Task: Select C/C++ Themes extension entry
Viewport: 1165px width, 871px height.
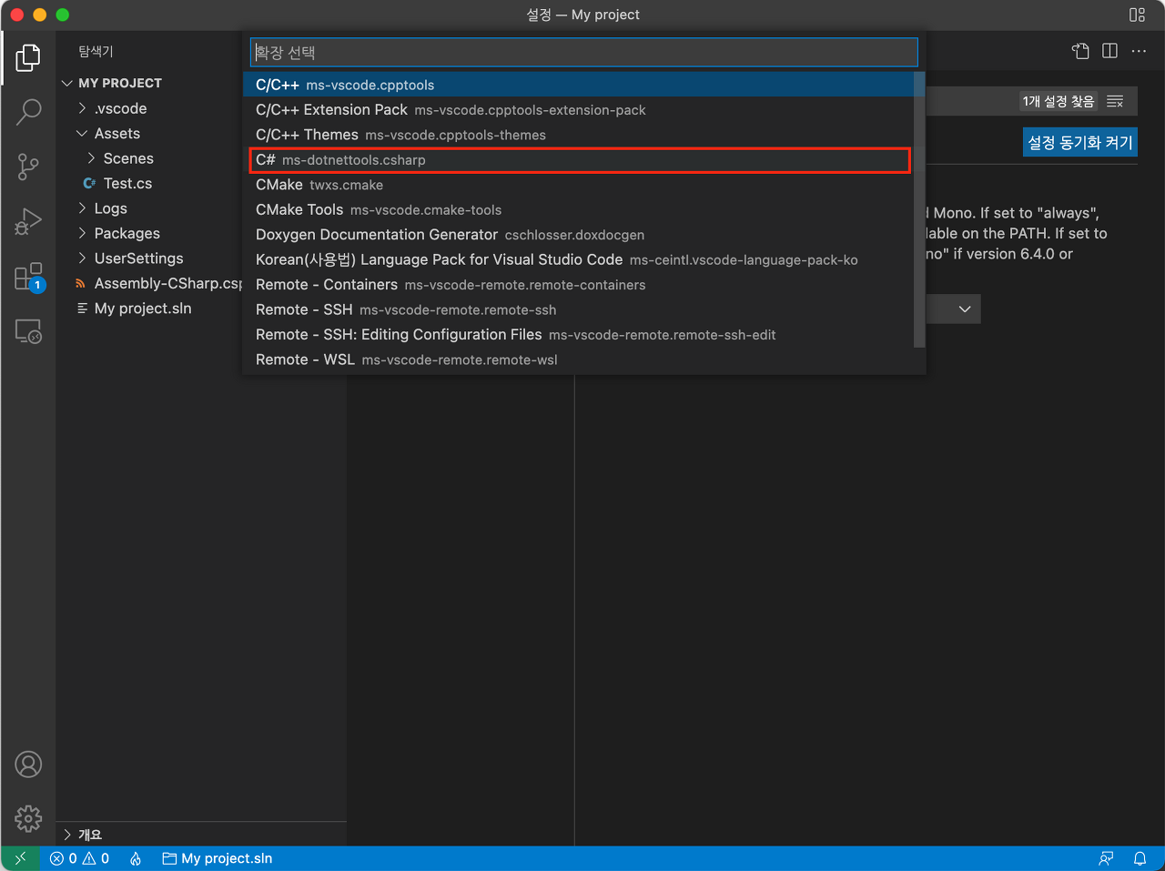Action: (578, 135)
